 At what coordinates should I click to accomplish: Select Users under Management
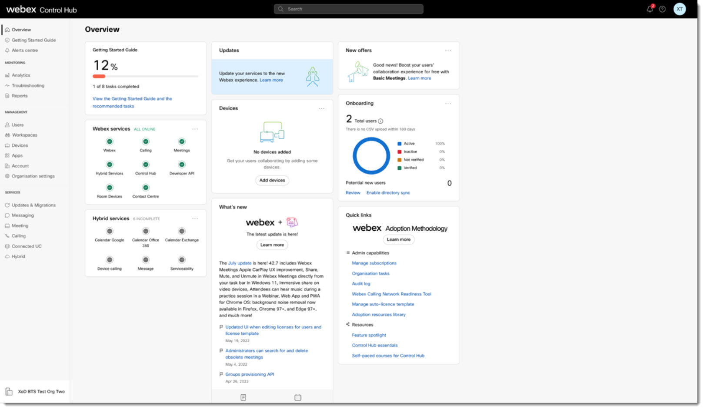click(17, 125)
